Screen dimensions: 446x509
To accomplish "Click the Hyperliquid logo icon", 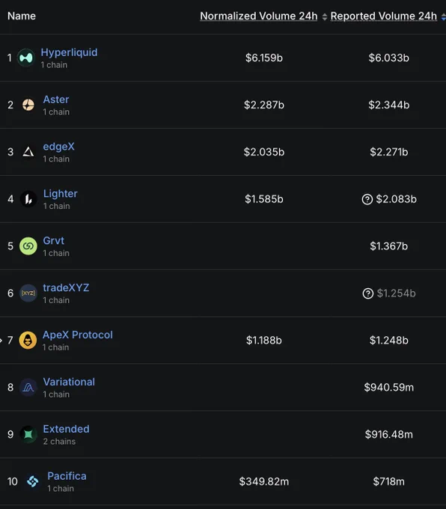I will pyautogui.click(x=26, y=58).
